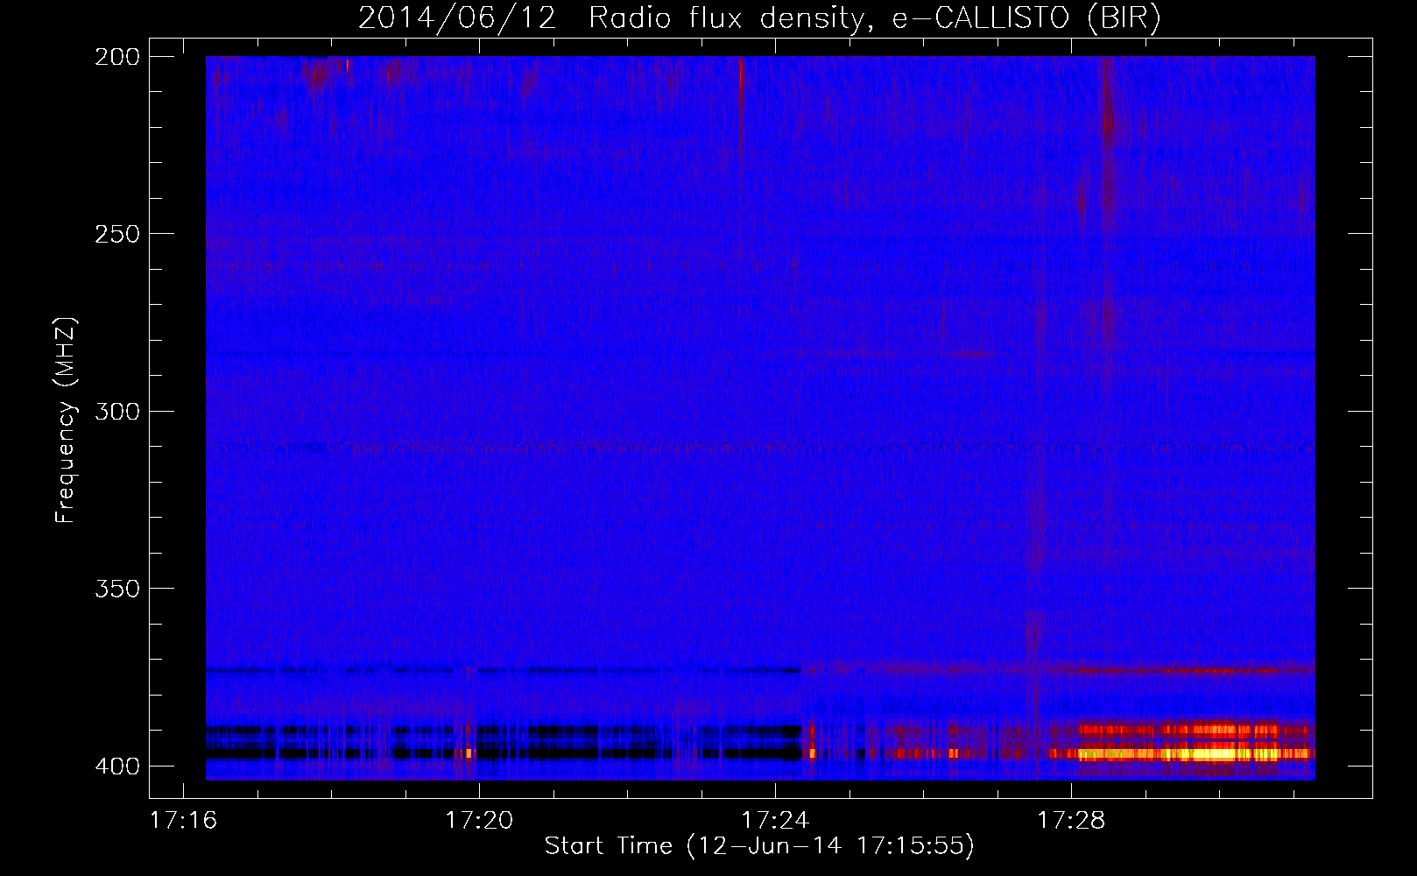Click the 17:24 time tick label
Image resolution: width=1417 pixels, height=876 pixels.
775,821
